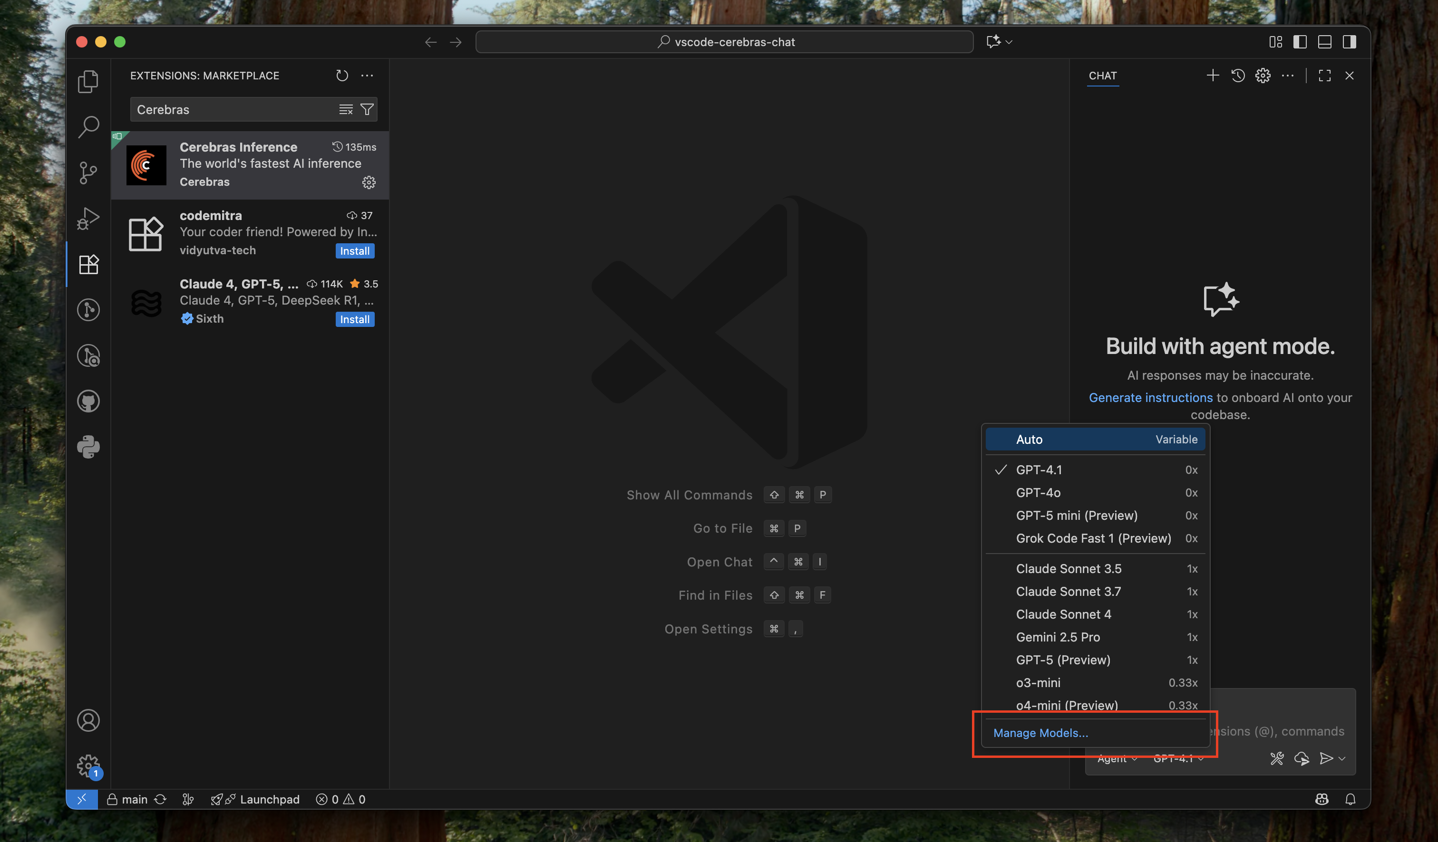
Task: Open chat history clock icon
Action: tap(1238, 75)
